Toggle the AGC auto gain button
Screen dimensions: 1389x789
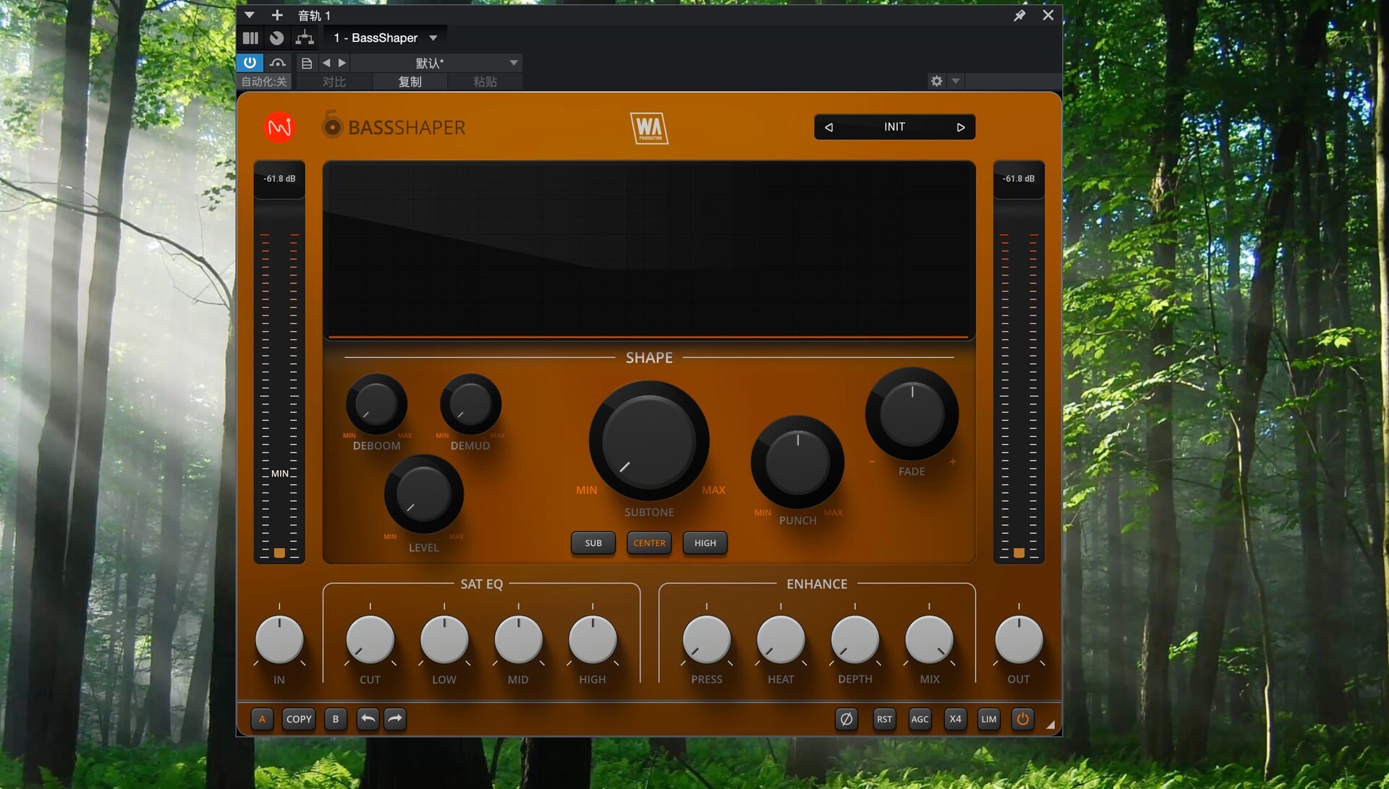(919, 719)
